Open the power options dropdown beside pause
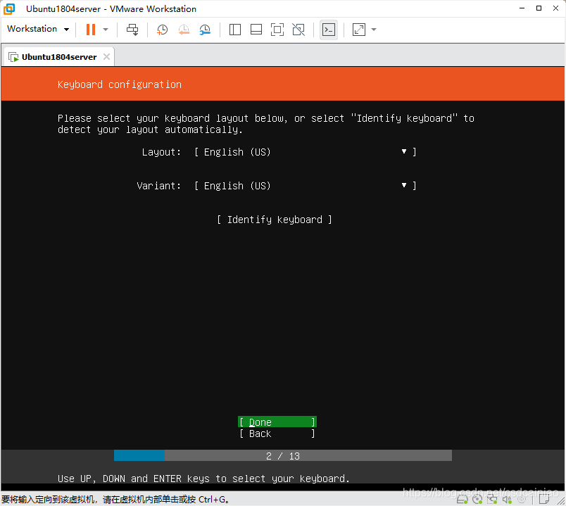 [106, 30]
